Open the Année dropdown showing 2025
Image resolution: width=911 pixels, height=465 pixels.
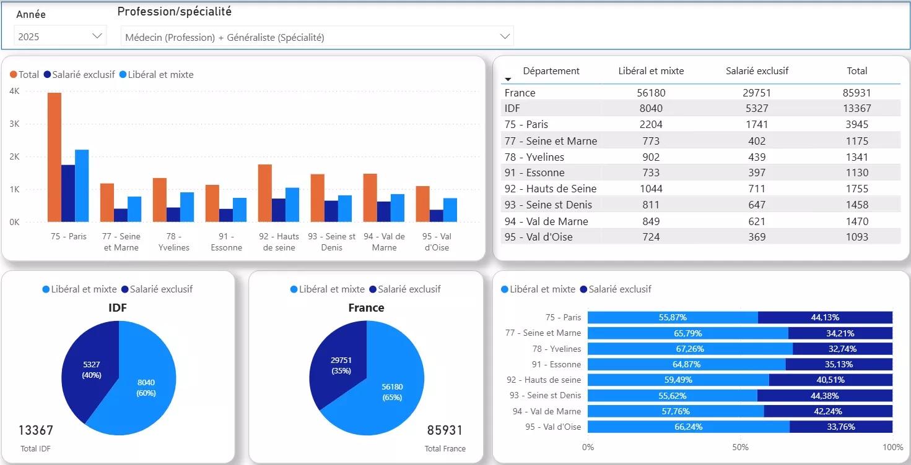pos(60,36)
